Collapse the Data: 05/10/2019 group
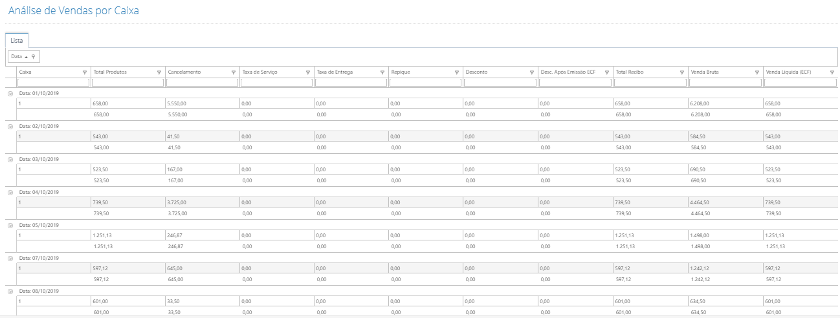 [10, 225]
